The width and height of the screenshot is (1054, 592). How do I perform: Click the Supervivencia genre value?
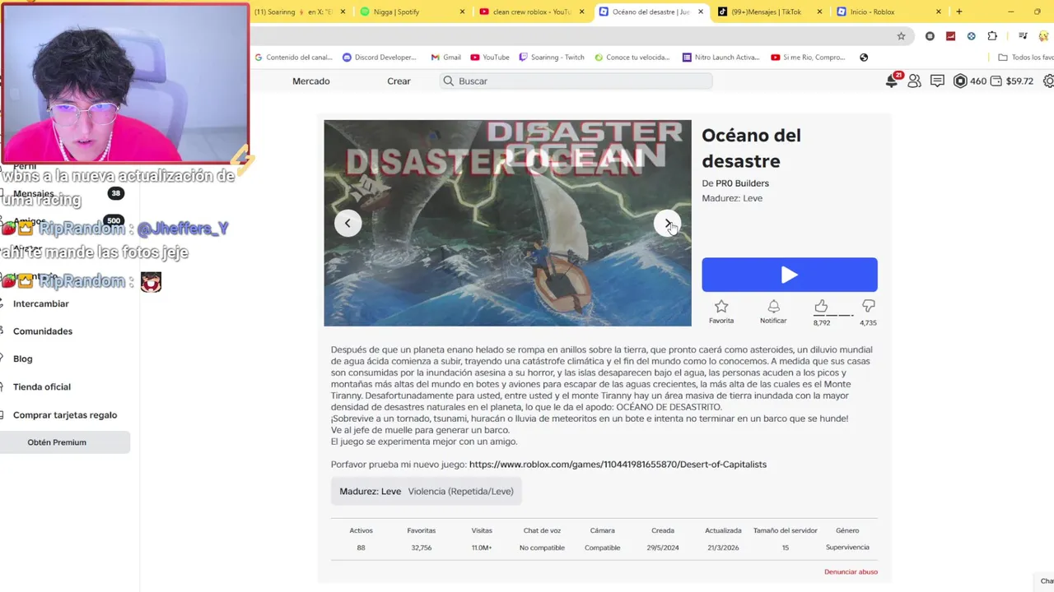tap(847, 548)
